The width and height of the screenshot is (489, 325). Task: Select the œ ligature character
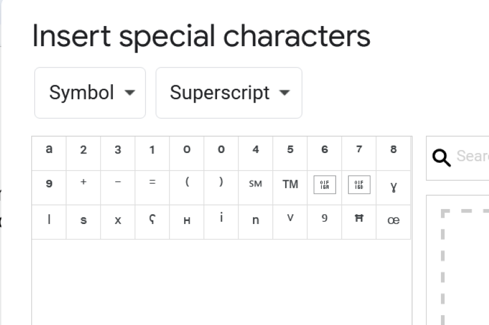(394, 221)
